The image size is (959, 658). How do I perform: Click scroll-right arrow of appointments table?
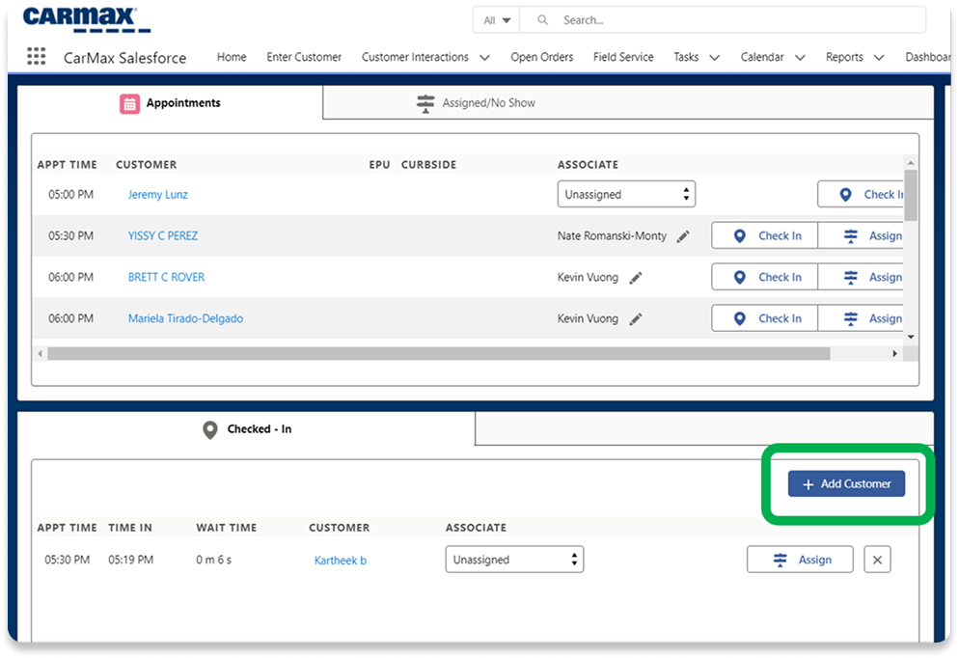click(894, 354)
